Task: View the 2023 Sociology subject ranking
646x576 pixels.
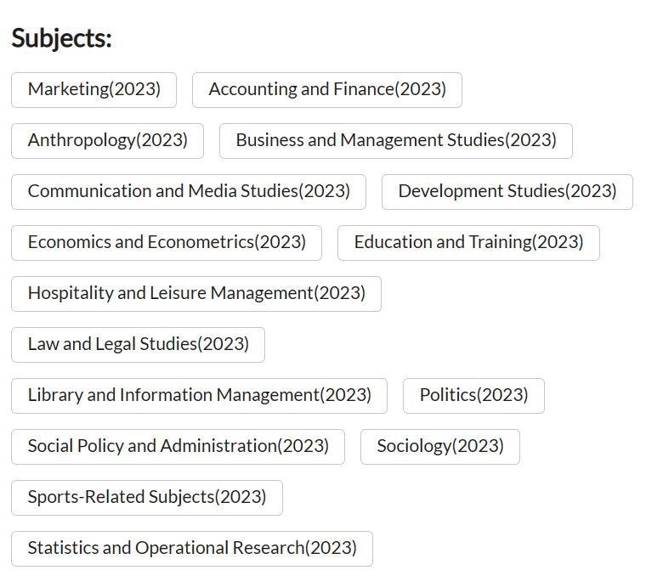Action: [x=440, y=447]
